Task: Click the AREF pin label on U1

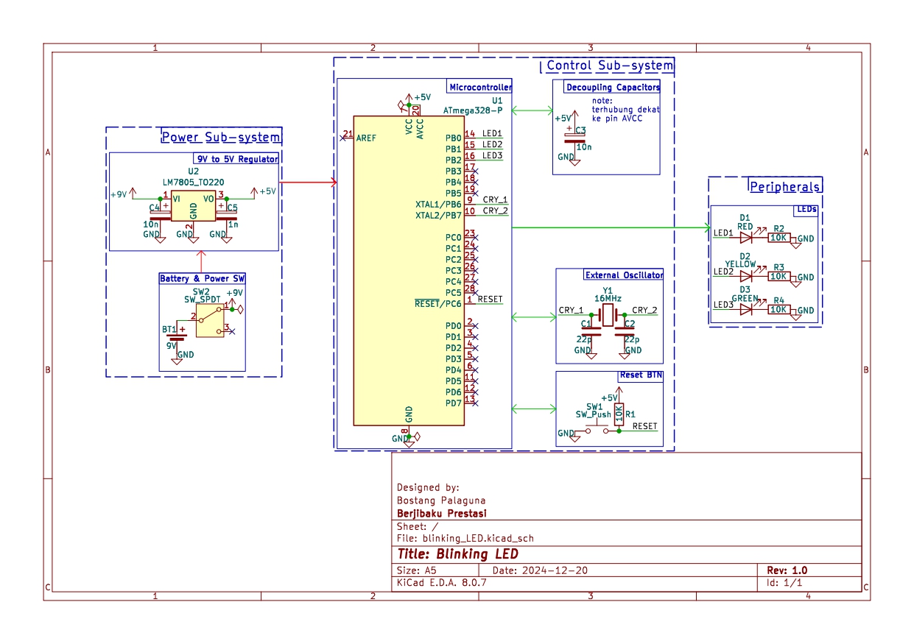Action: click(x=366, y=138)
